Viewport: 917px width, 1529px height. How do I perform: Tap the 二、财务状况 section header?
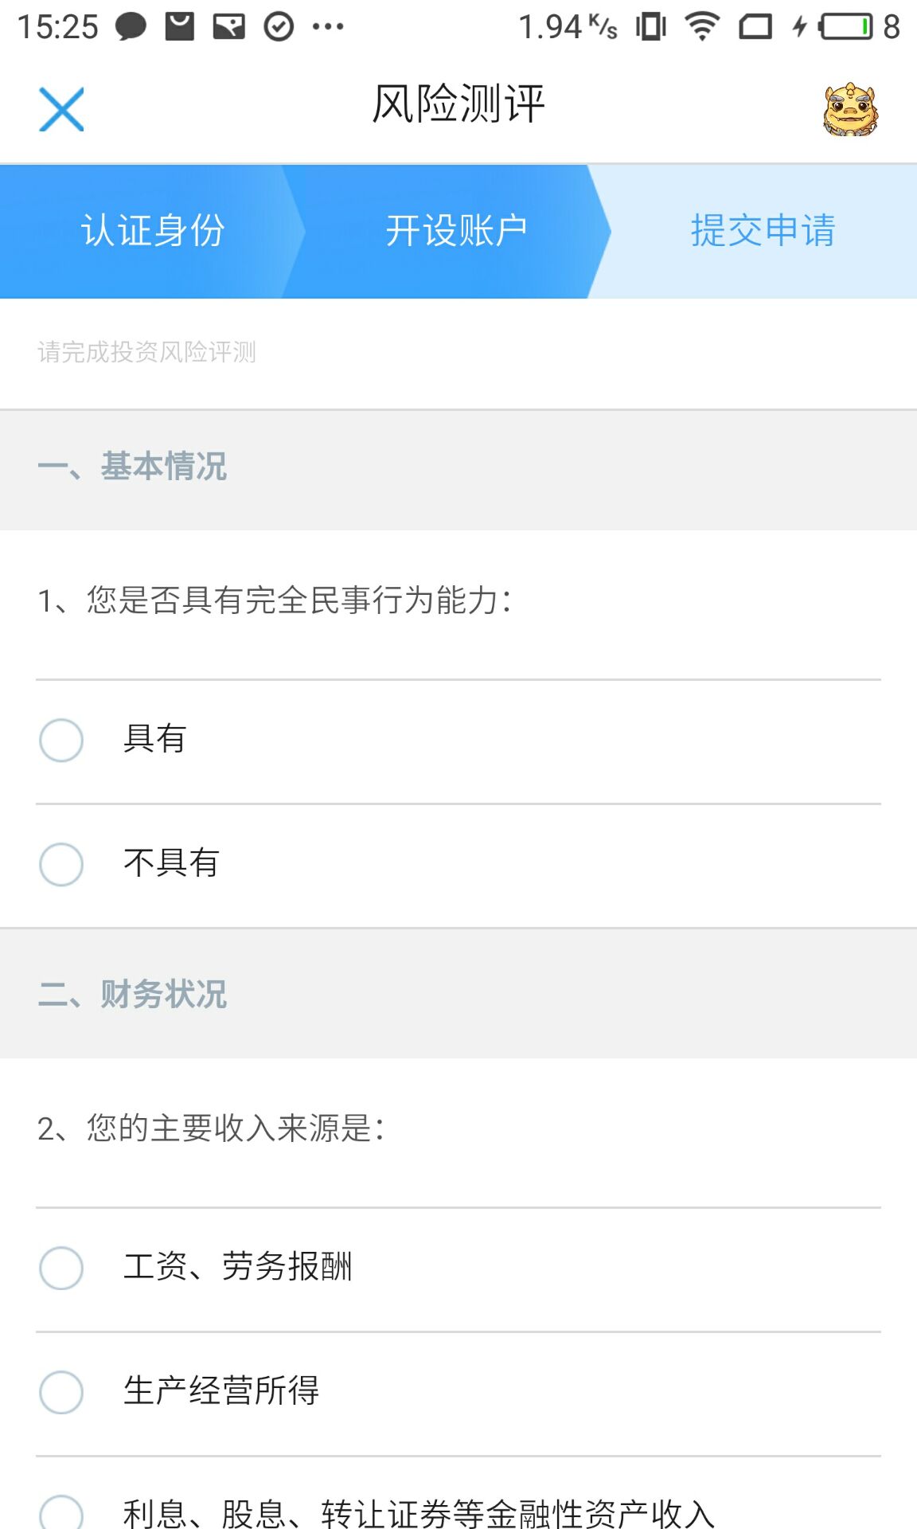(132, 995)
